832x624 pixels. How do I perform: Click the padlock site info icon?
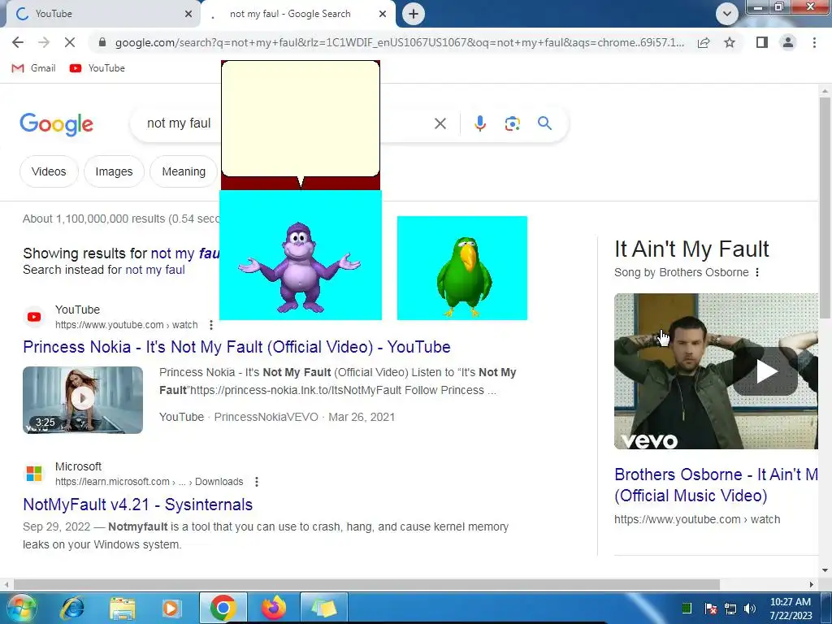point(102,42)
